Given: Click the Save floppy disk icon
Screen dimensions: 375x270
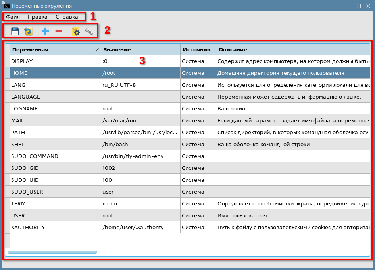Looking at the screenshot, I should 15,31.
